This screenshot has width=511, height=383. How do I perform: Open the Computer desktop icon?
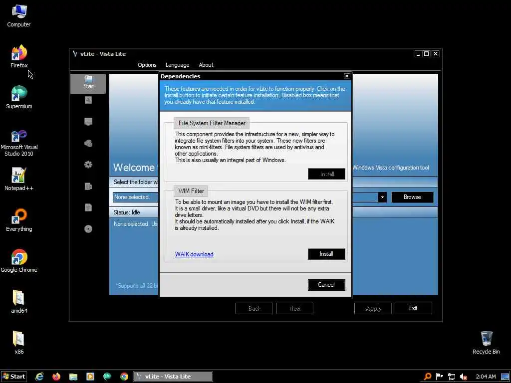click(x=19, y=15)
